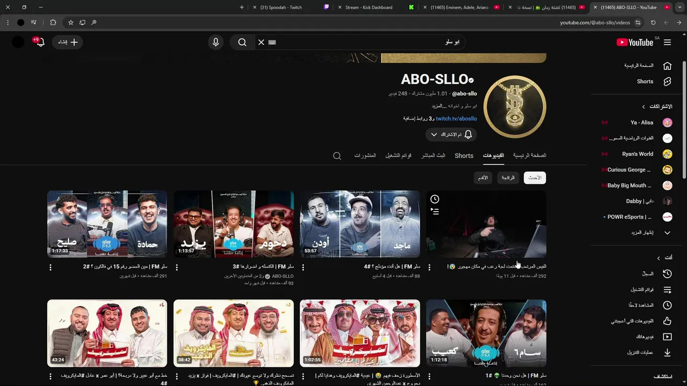
Task: Open the تم الاشتراك subscribed dropdown button
Action: (451, 135)
